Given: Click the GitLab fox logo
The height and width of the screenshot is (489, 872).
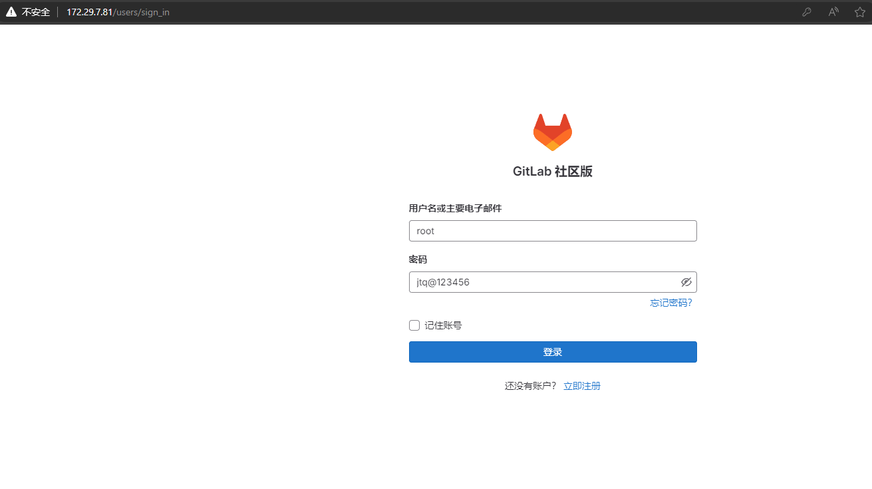Looking at the screenshot, I should 553,132.
